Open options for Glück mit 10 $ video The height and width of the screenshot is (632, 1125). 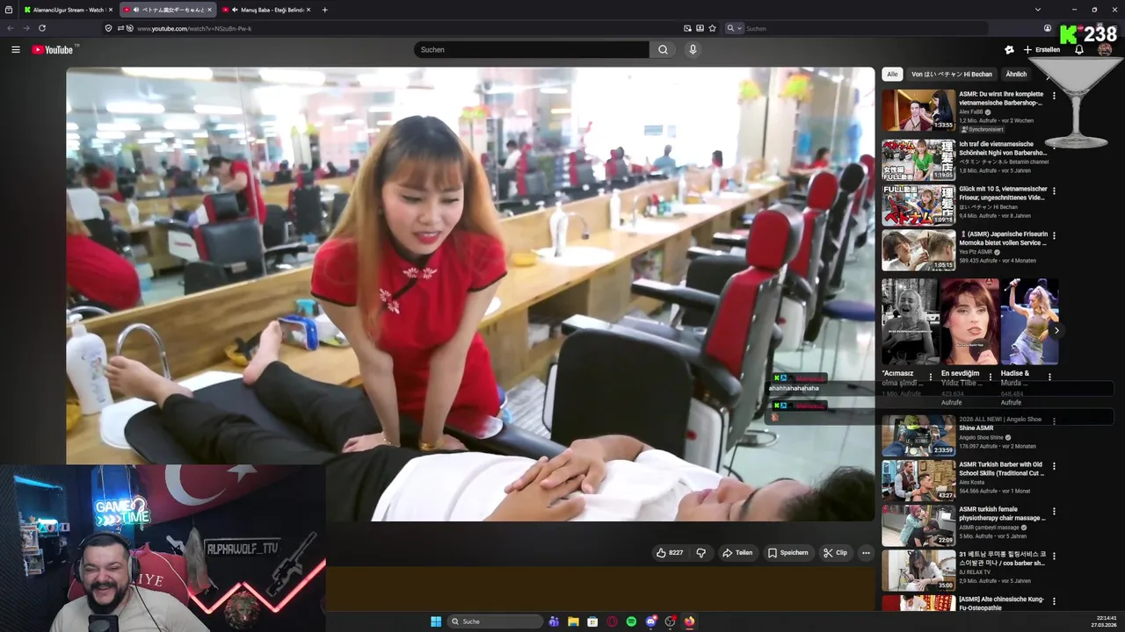[1054, 190]
